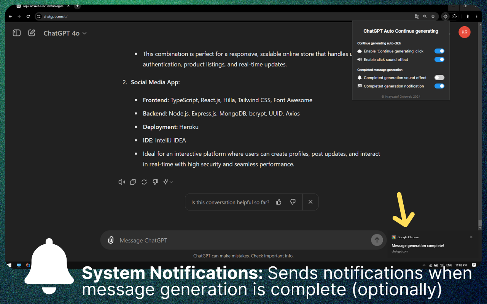The height and width of the screenshot is (304, 487).
Task: Click the Message ChatGPT input field
Action: pos(243,240)
